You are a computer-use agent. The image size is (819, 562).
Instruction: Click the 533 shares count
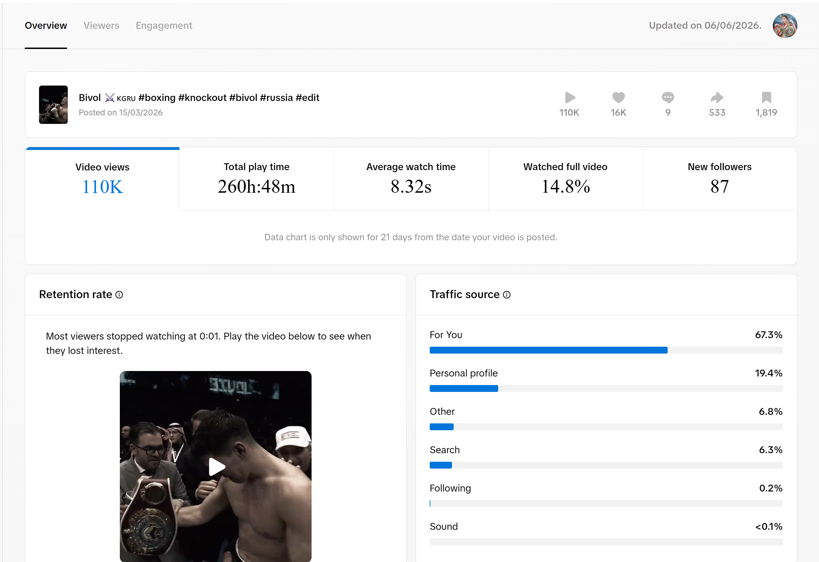(x=717, y=113)
